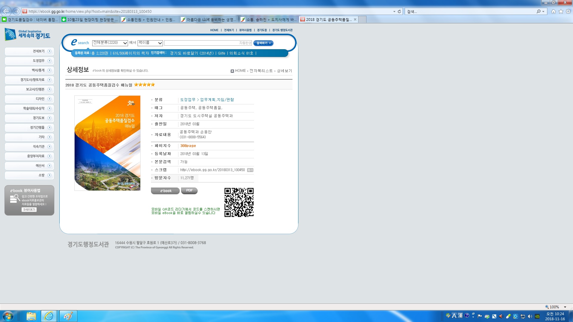This screenshot has width=573, height=322.
Task: Open the 전체분류(2220) category dropdown
Action: 110,43
